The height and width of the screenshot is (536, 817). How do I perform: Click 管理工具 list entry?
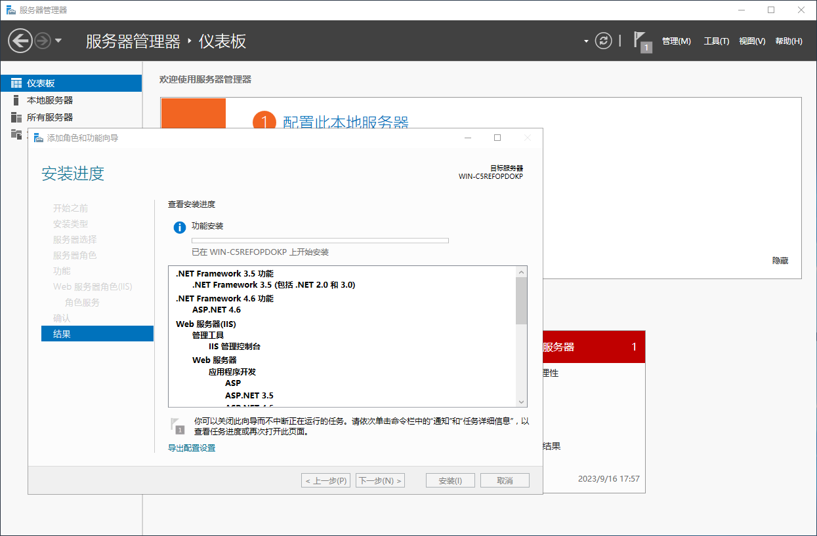point(208,335)
